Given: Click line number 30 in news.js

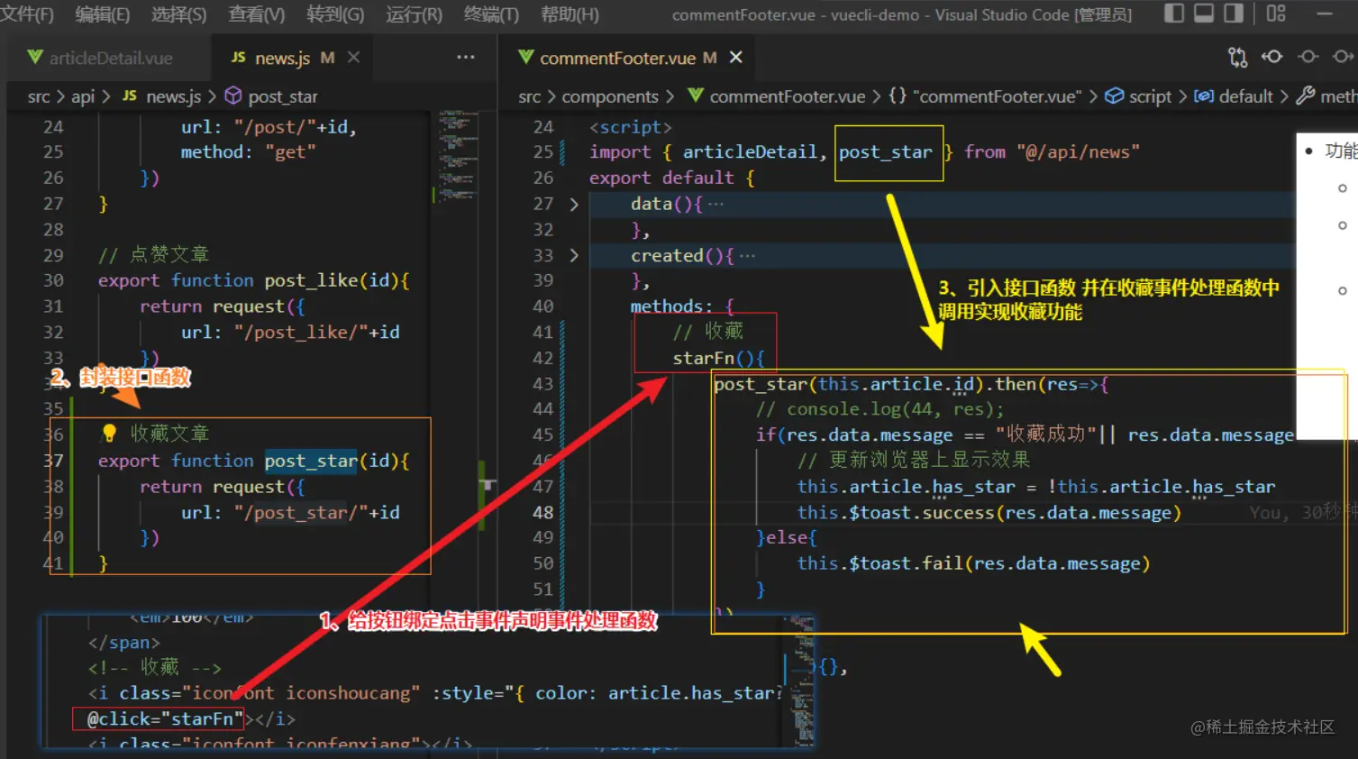Looking at the screenshot, I should [53, 280].
